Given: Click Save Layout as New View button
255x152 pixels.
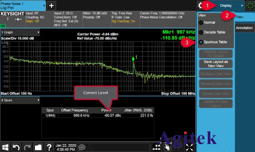Looking at the screenshot, I should (x=215, y=64).
